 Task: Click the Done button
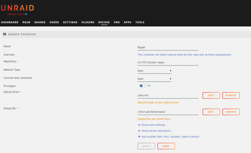tap(166, 146)
